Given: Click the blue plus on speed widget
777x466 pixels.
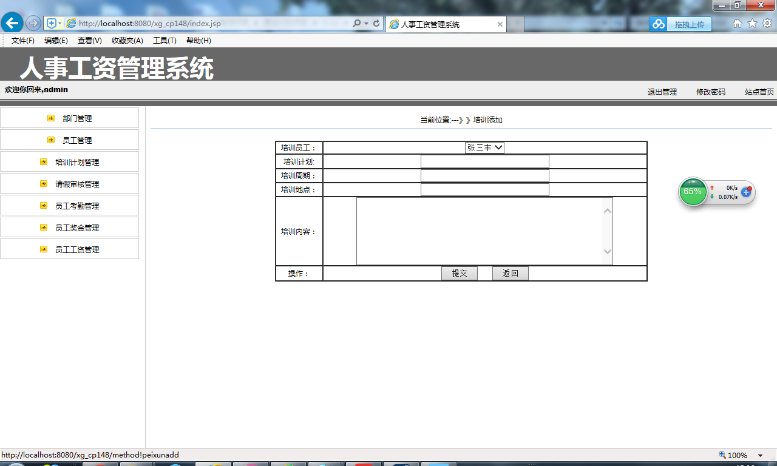Looking at the screenshot, I should click(x=747, y=192).
